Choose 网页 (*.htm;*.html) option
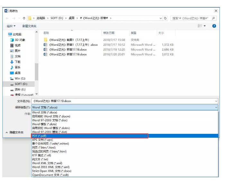 click(x=125, y=148)
